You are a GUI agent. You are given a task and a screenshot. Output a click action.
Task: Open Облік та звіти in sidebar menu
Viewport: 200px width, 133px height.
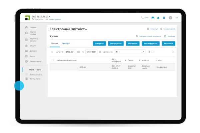[35, 69]
